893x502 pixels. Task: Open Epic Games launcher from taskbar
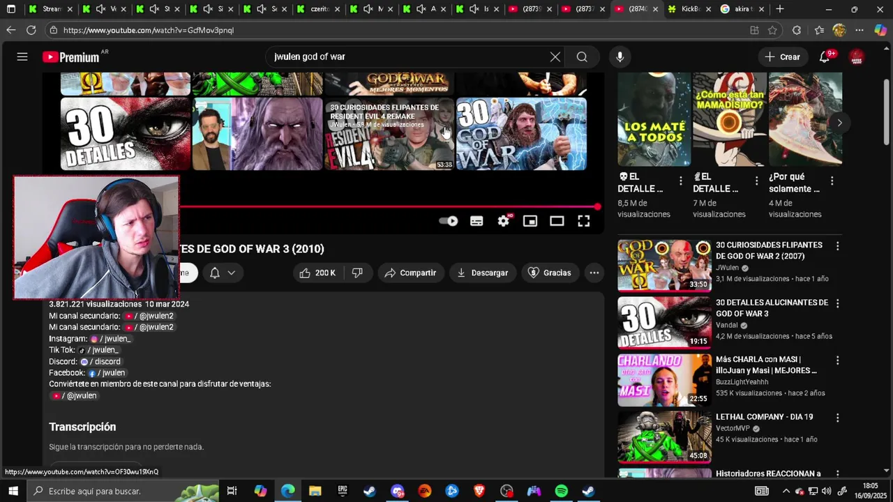coord(343,491)
